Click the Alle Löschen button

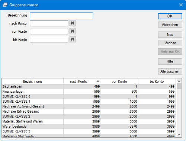[170, 71]
